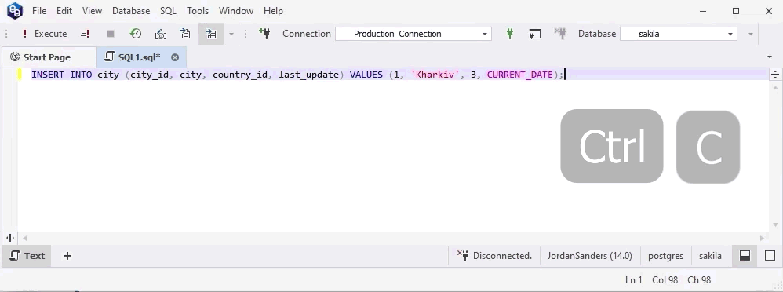783x292 pixels.
Task: Click the plus button beside Text tab
Action: 67,256
